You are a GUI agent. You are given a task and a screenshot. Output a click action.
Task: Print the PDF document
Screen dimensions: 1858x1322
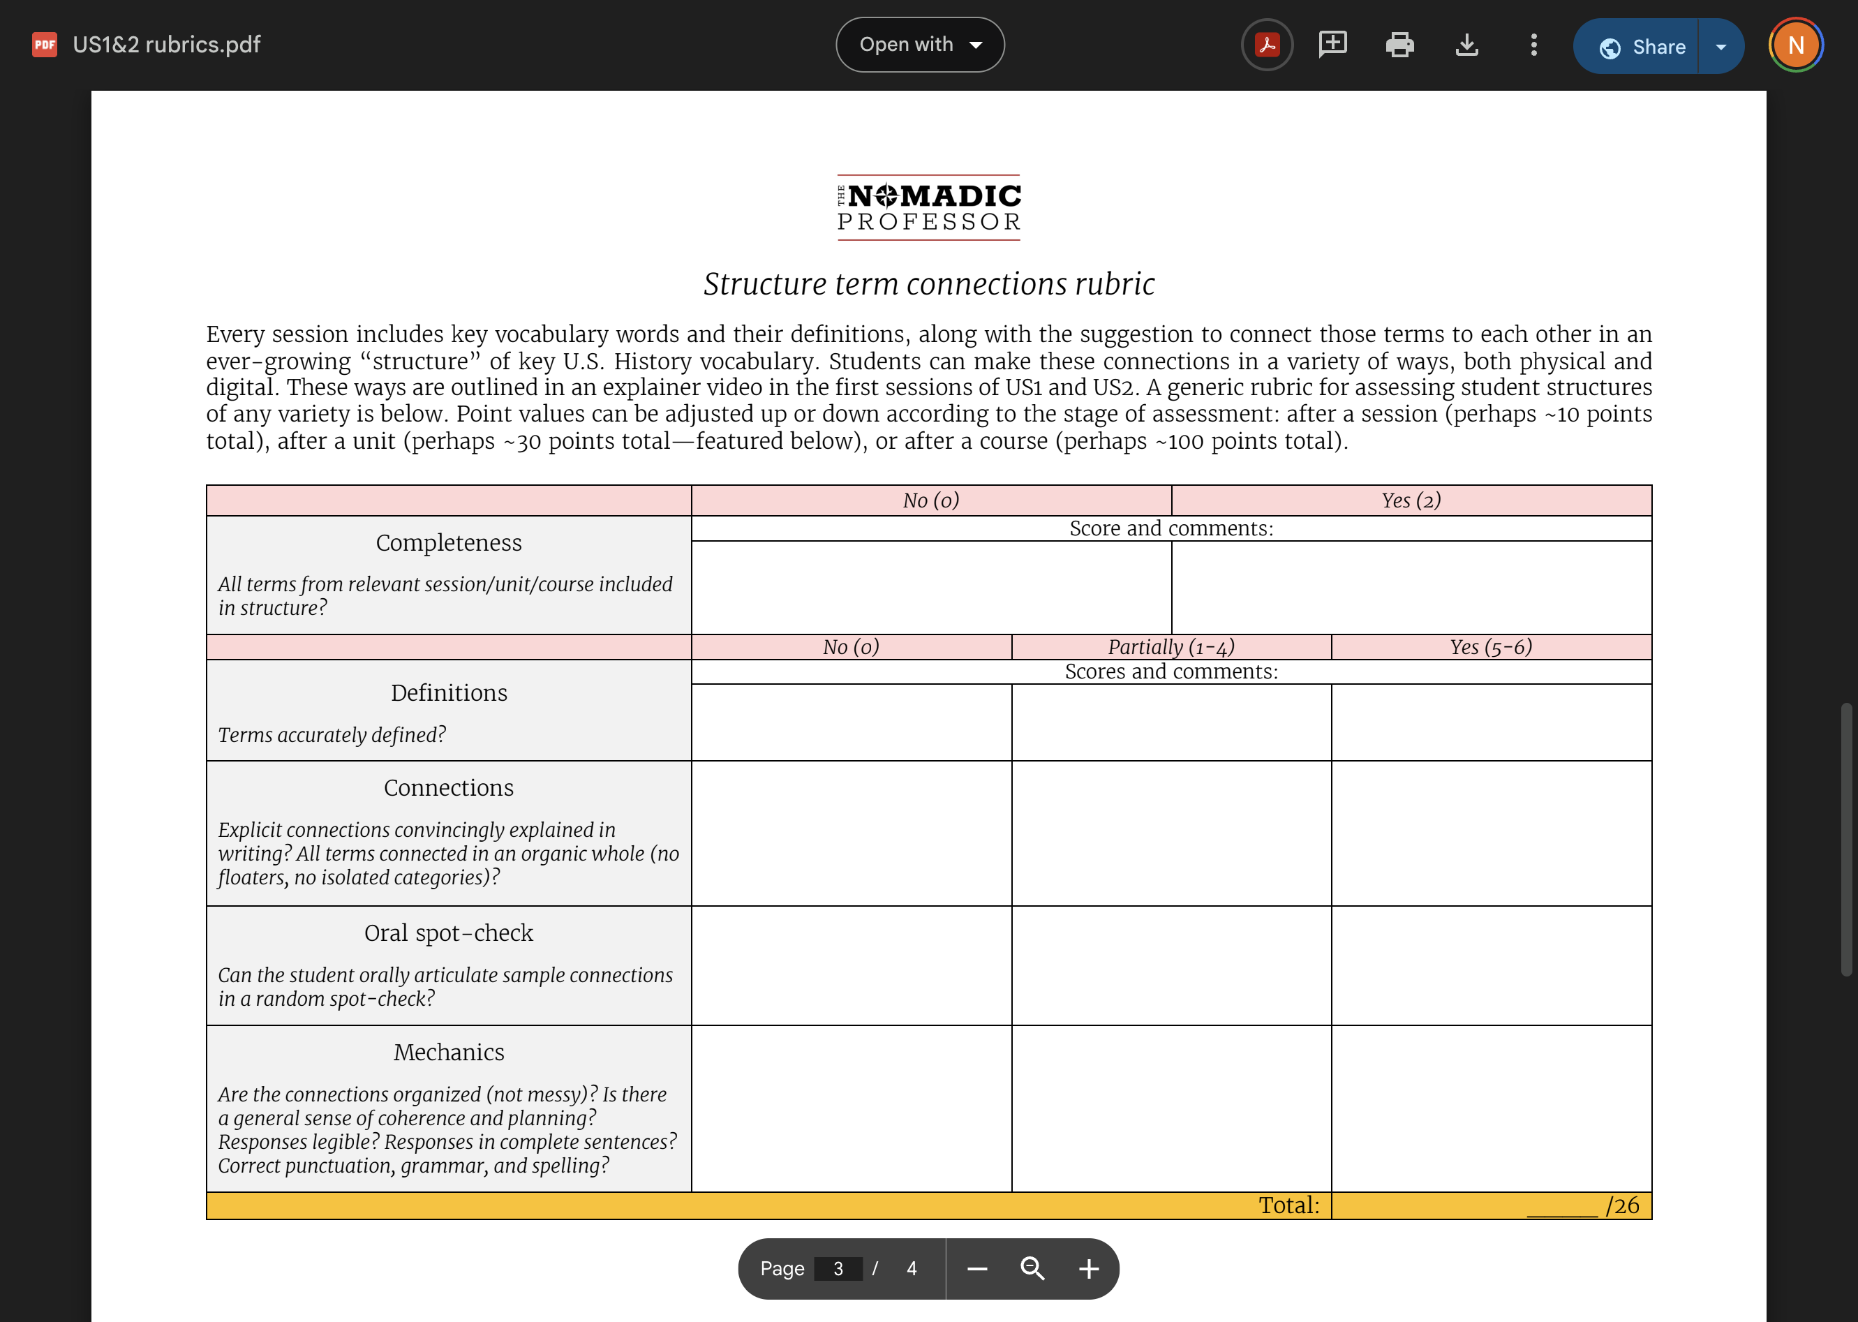point(1400,45)
